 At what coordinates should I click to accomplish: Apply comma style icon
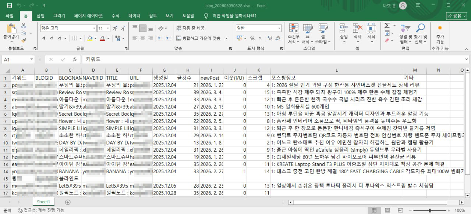click(260, 38)
